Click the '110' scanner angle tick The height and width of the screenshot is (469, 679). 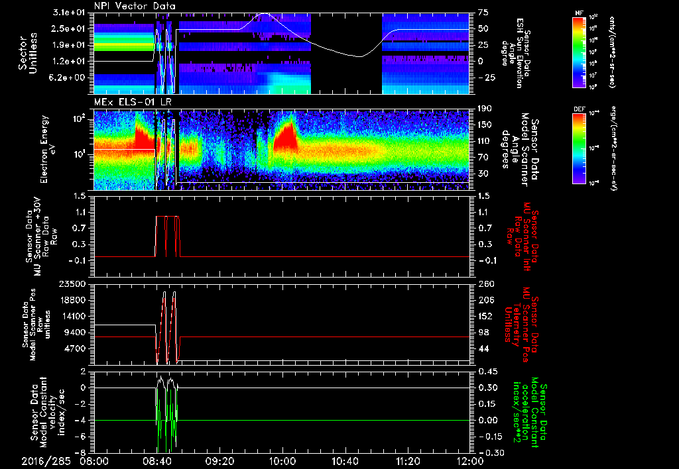(485, 141)
